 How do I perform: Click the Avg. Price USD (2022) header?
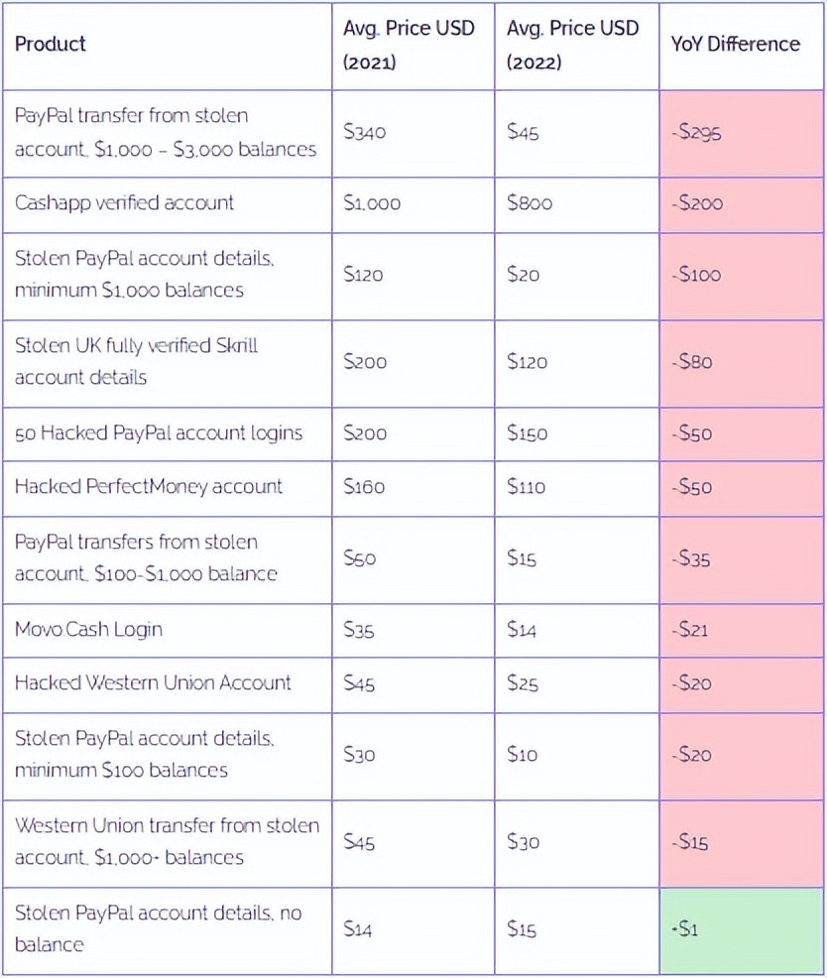pyautogui.click(x=573, y=45)
